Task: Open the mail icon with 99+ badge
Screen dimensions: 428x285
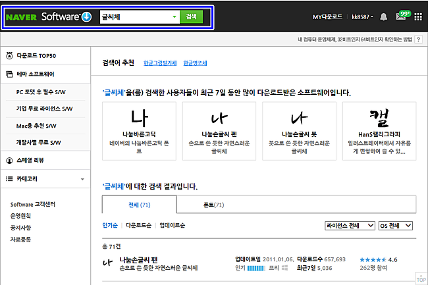Action: [x=403, y=16]
